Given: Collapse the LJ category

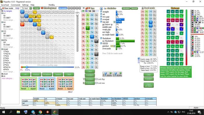Looking at the screenshot, I should [x=2, y=13].
